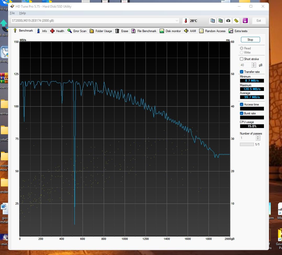
Task: Open the Help menu
Action: tap(22, 13)
